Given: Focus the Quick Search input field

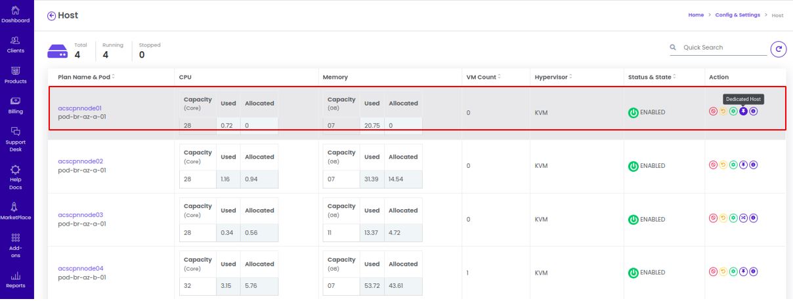Looking at the screenshot, I should (x=724, y=47).
